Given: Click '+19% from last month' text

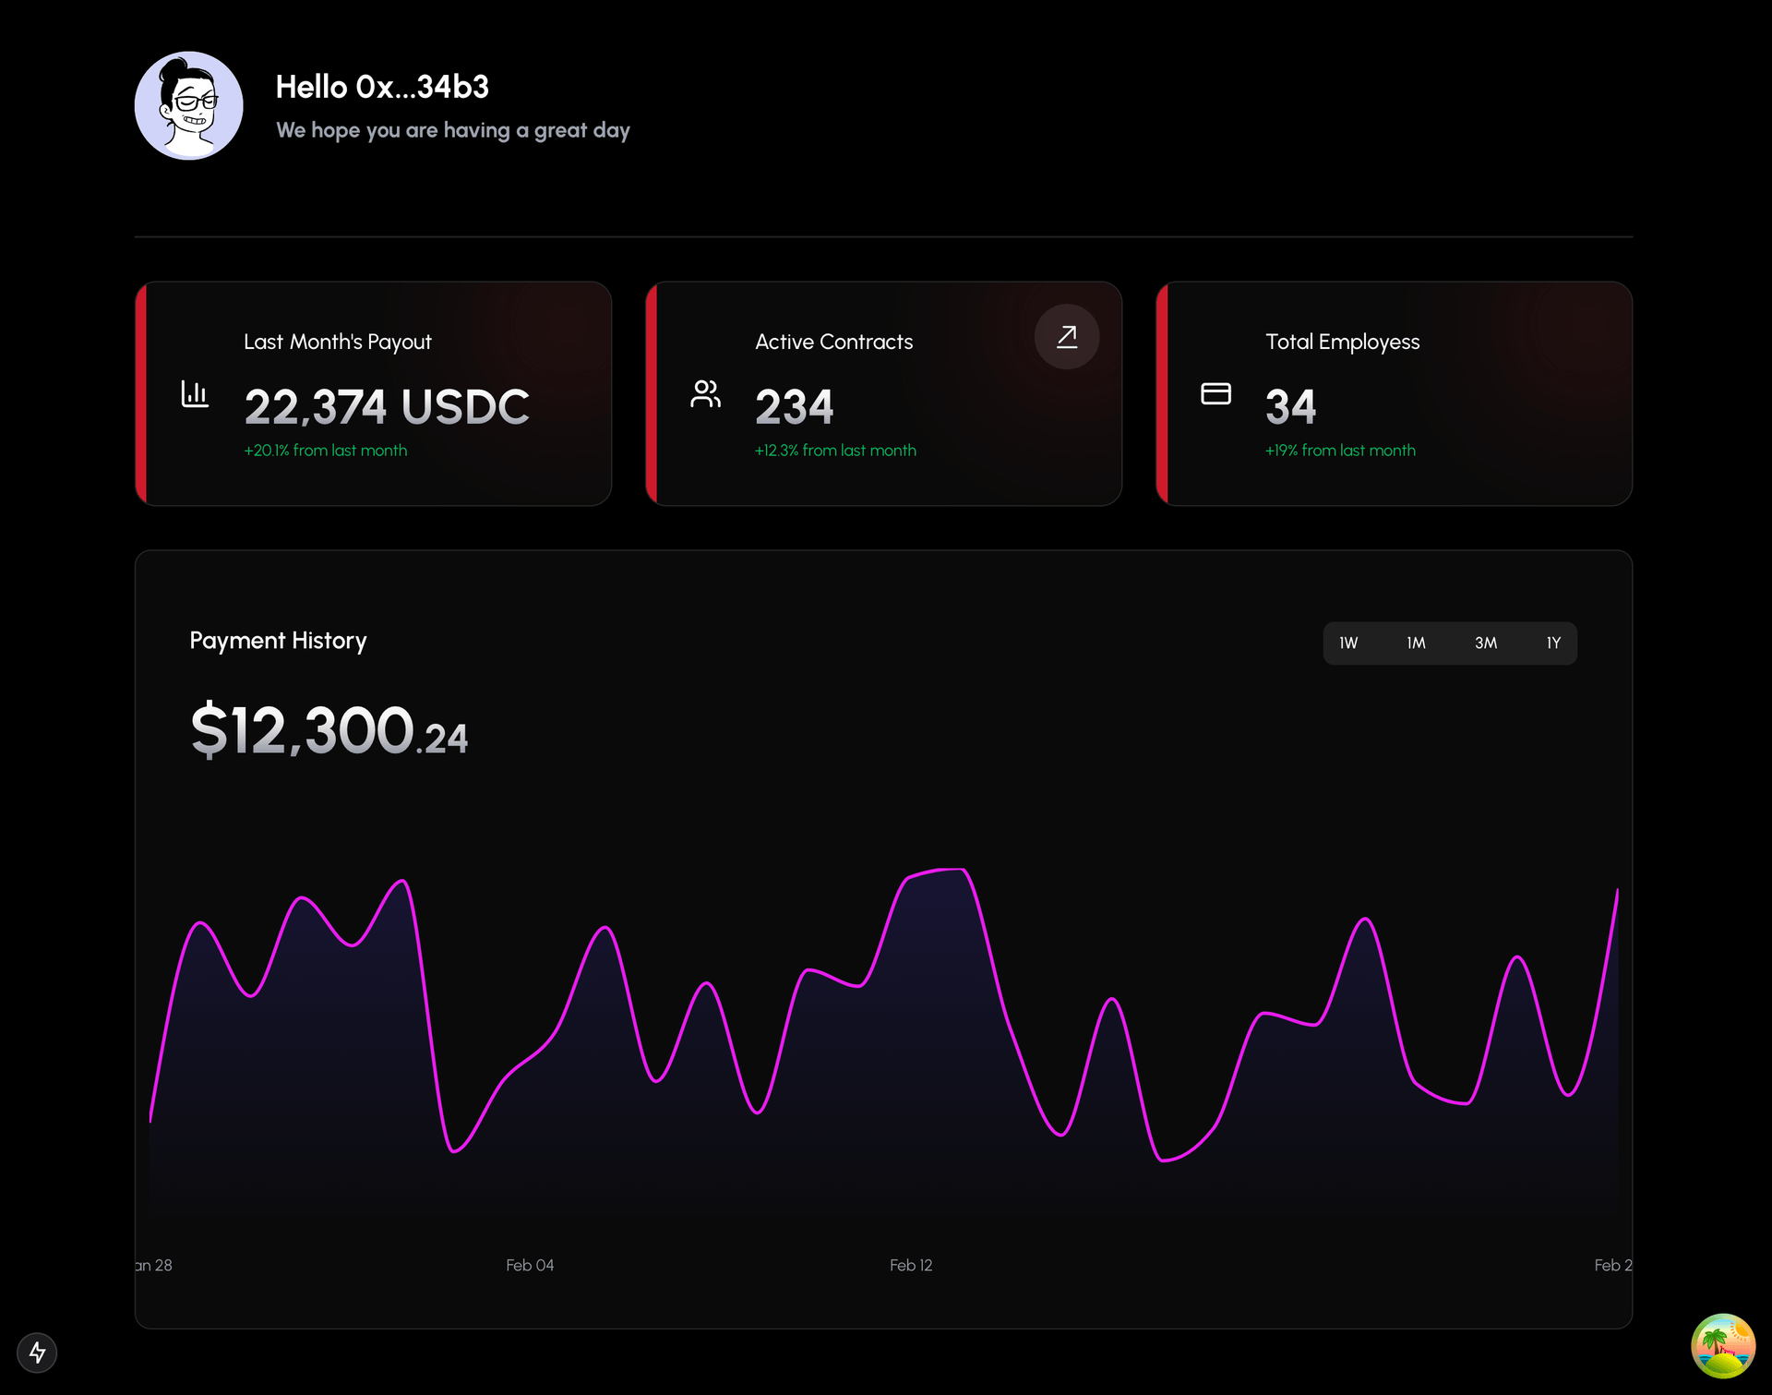Looking at the screenshot, I should pos(1340,451).
